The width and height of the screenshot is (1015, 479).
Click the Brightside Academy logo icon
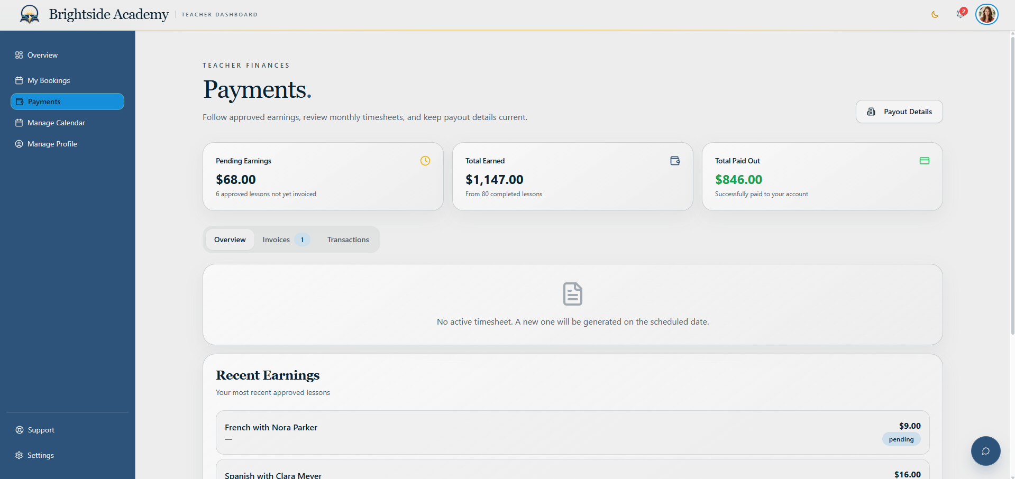(x=30, y=14)
